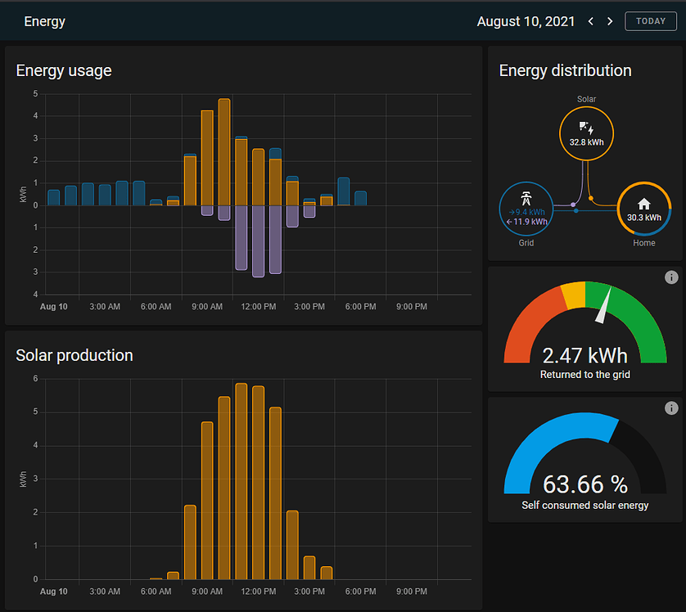Select the Grid transmission tower icon
This screenshot has width=686, height=612.
click(x=526, y=198)
